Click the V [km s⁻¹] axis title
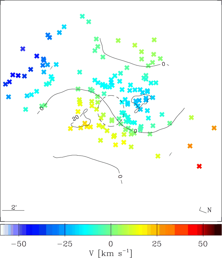 pyautogui.click(x=111, y=253)
